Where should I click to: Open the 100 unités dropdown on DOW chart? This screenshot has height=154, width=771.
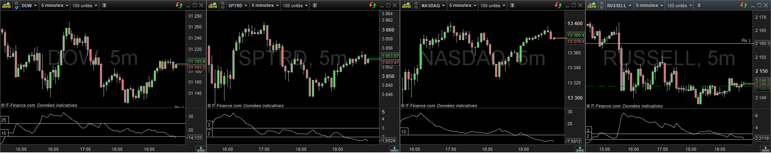(85, 6)
